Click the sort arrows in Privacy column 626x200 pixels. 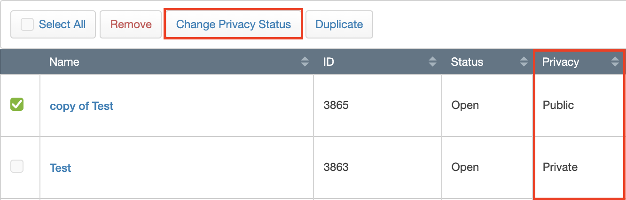click(615, 62)
